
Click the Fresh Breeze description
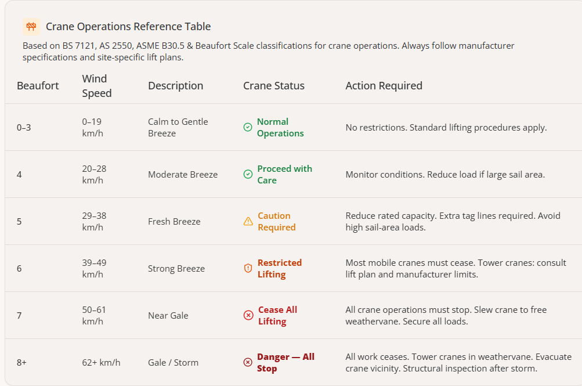click(x=174, y=222)
